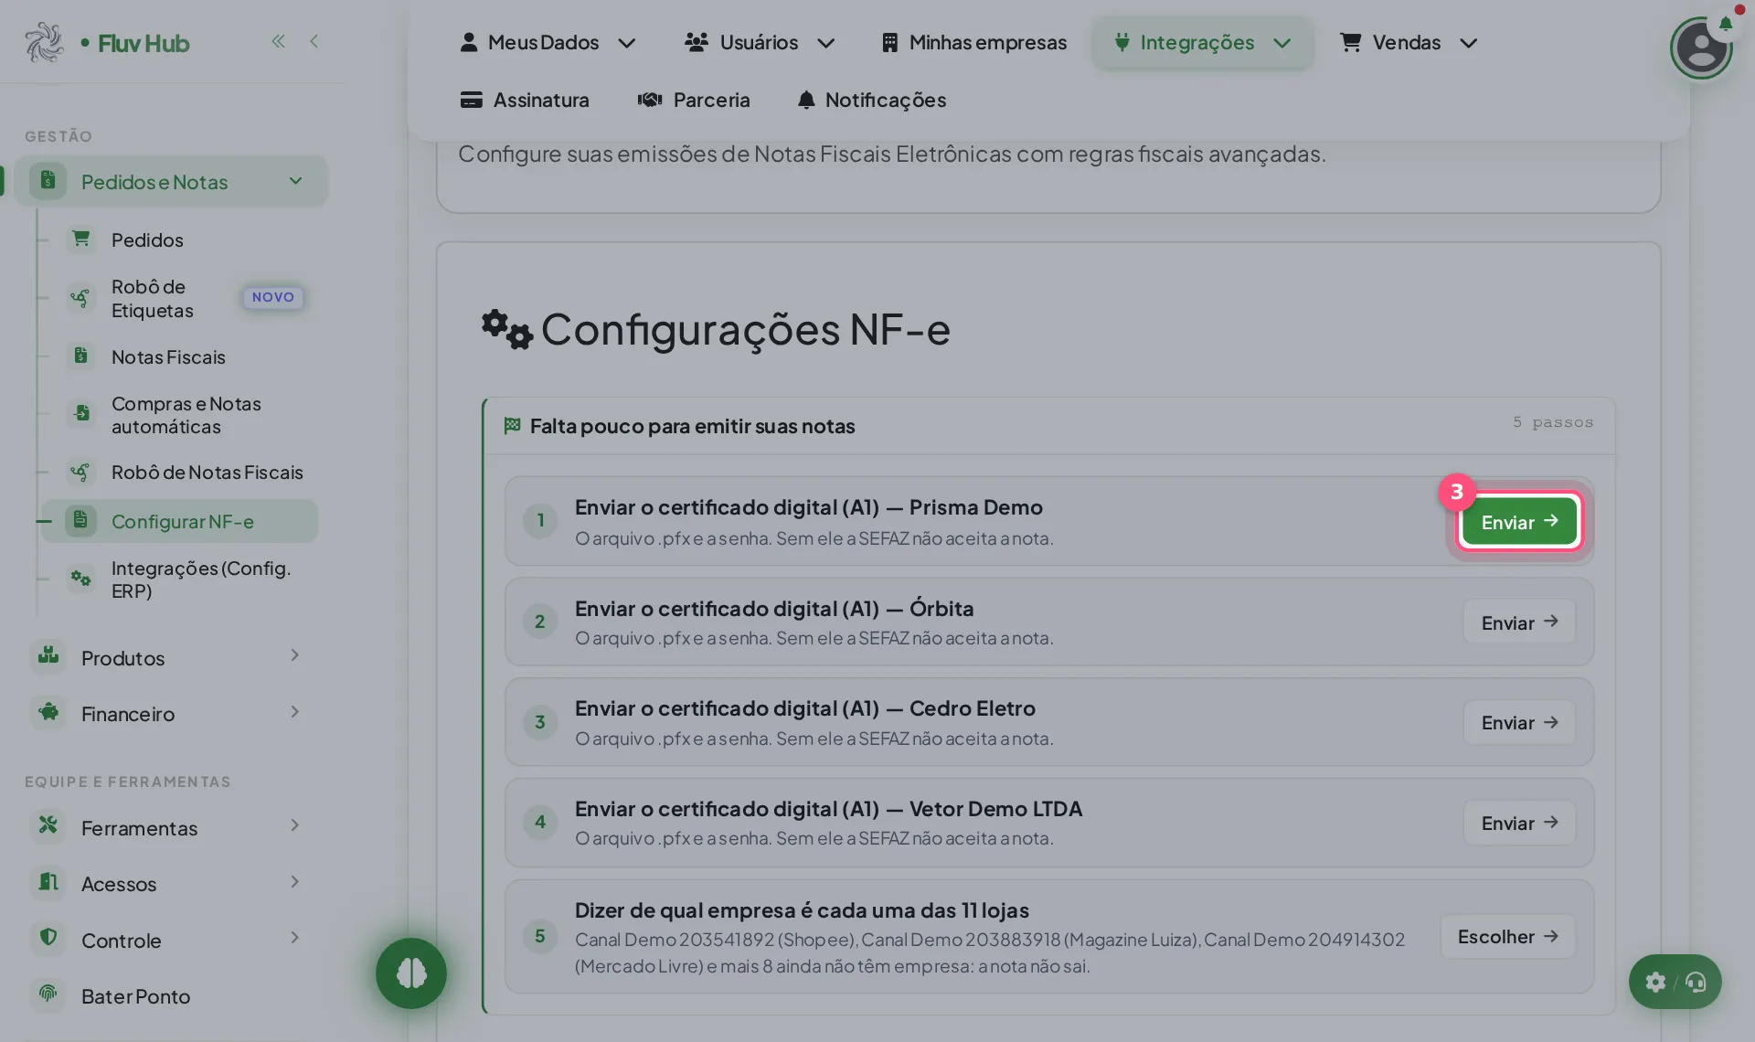Image resolution: width=1755 pixels, height=1042 pixels.
Task: Open the green brain assistant button
Action: click(411, 973)
